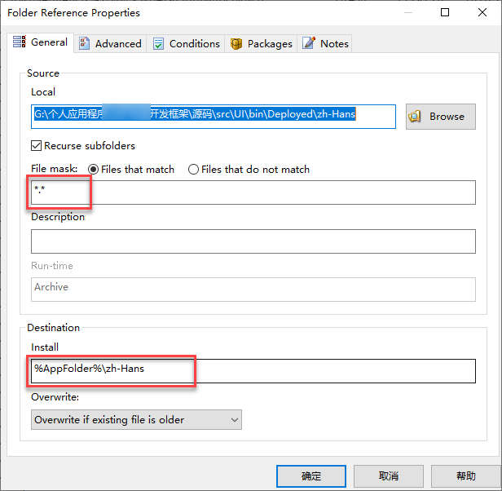Open the Notes tab
Screen dimensions: 502x491
(x=324, y=43)
